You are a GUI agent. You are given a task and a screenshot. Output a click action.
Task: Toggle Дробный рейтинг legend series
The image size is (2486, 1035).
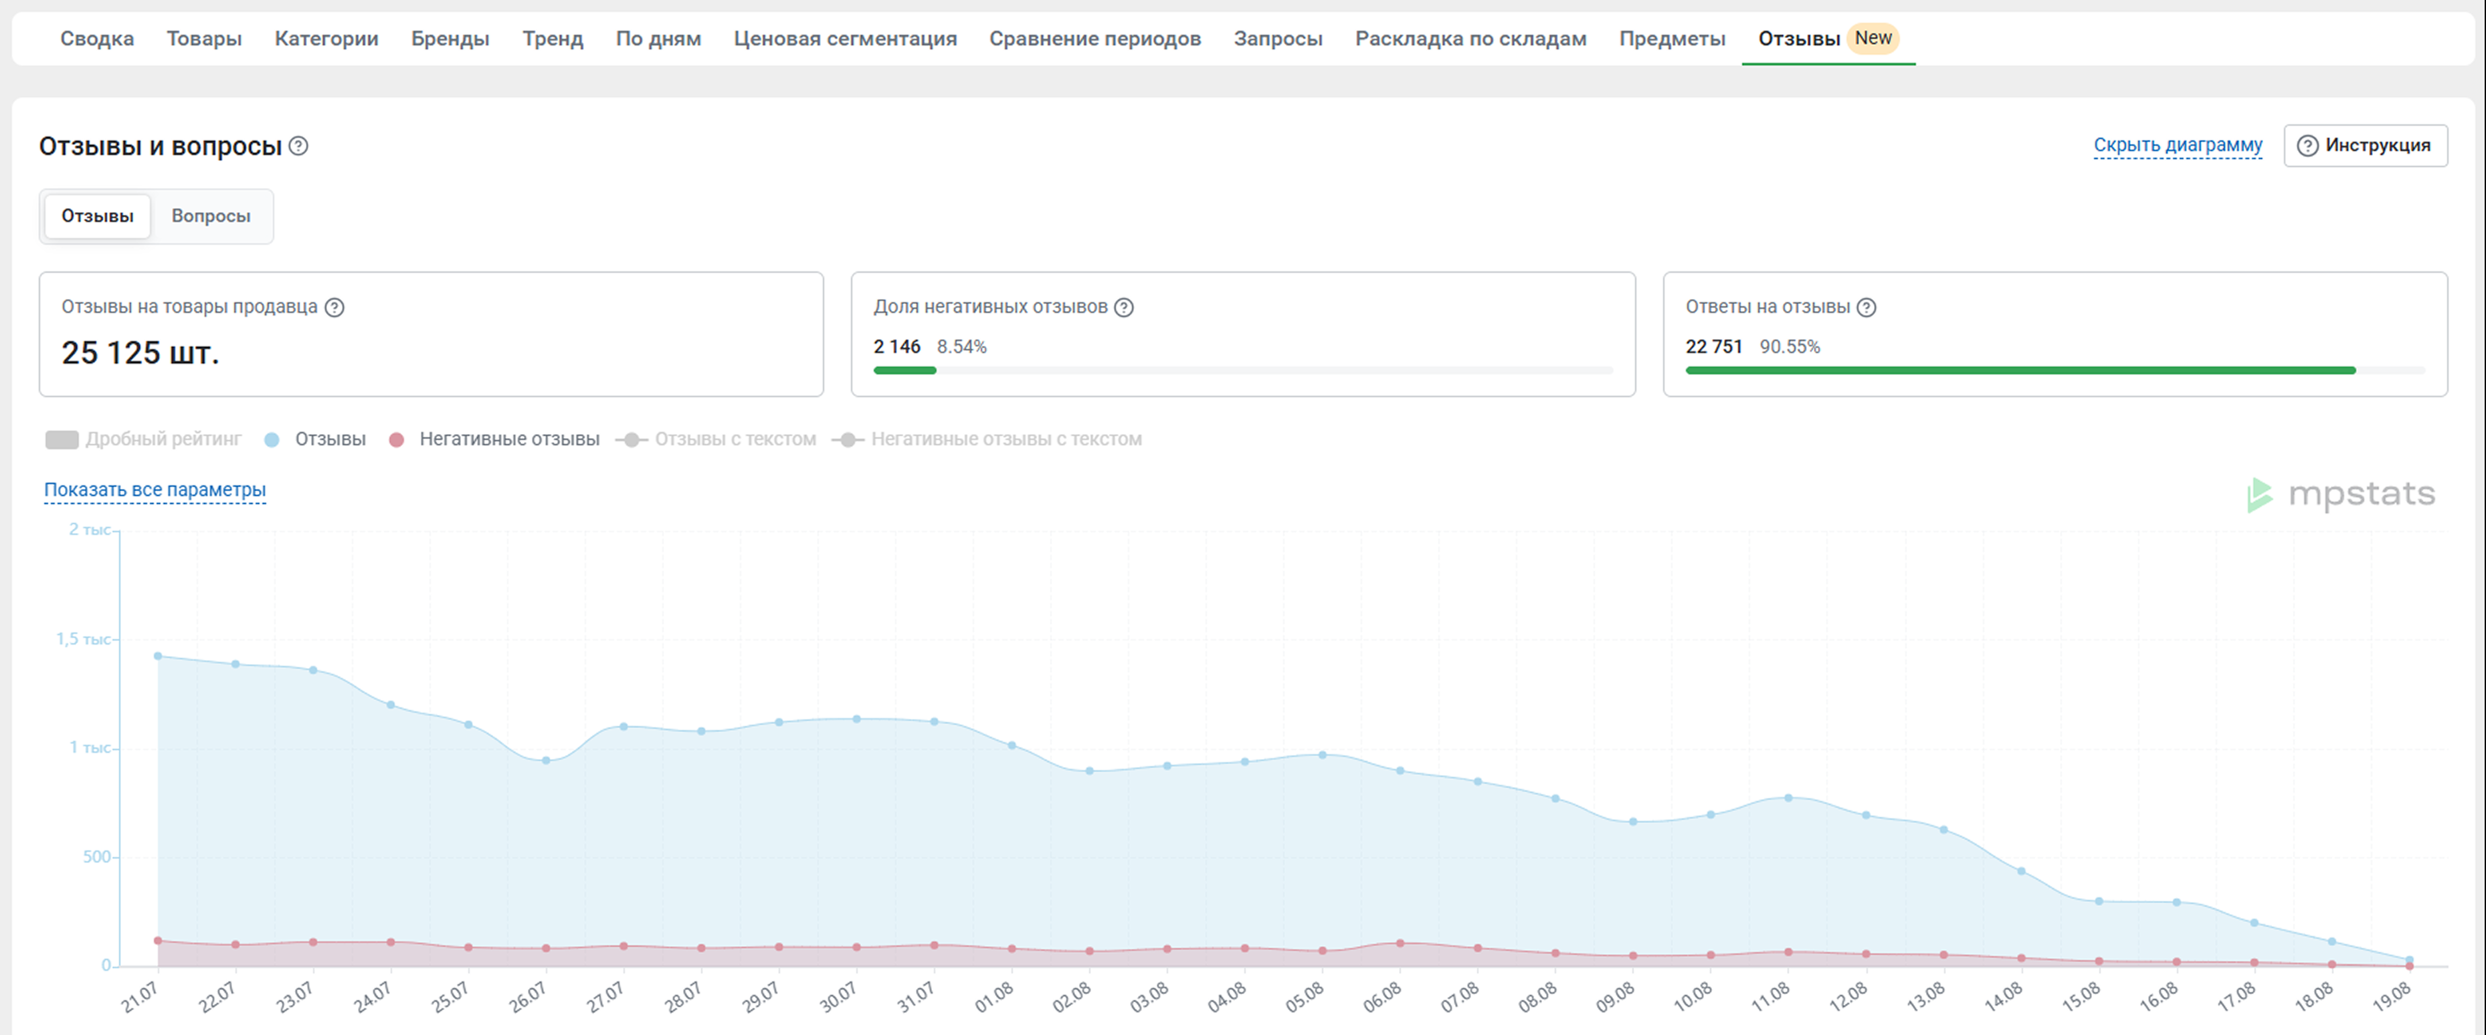[142, 440]
